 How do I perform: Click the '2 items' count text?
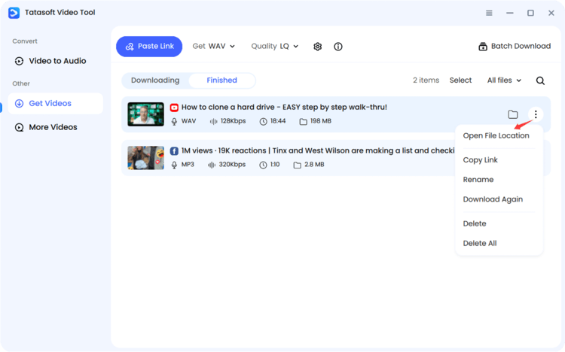(x=426, y=80)
